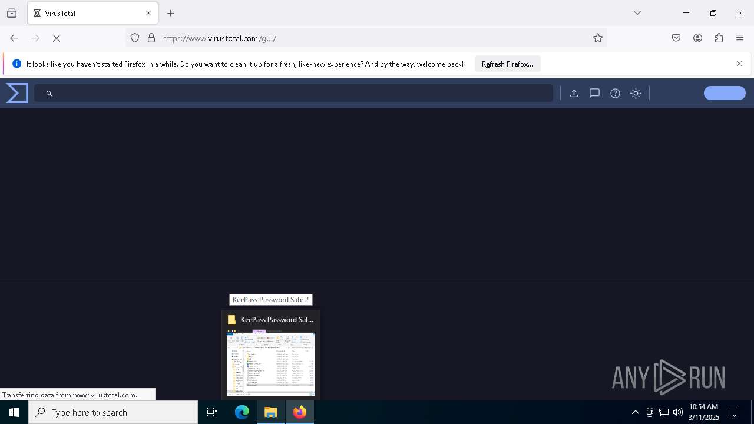This screenshot has width=754, height=424.
Task: Click the Windows Start button
Action: (x=14, y=412)
